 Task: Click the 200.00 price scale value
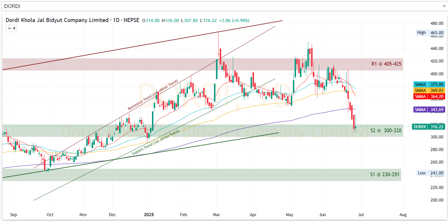(x=437, y=200)
